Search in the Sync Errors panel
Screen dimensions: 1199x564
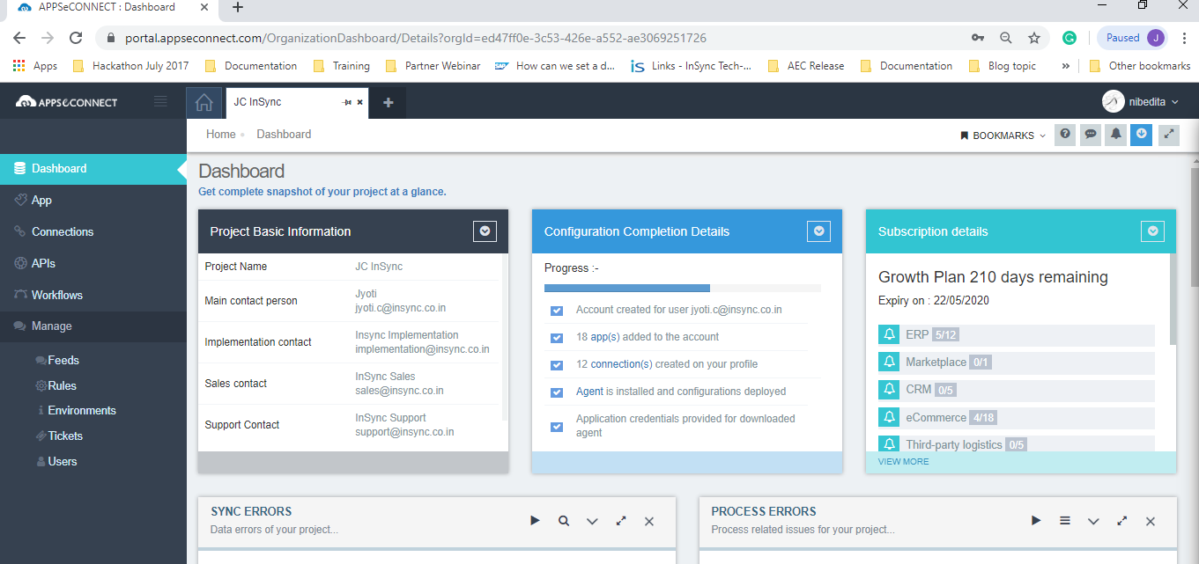coord(563,521)
